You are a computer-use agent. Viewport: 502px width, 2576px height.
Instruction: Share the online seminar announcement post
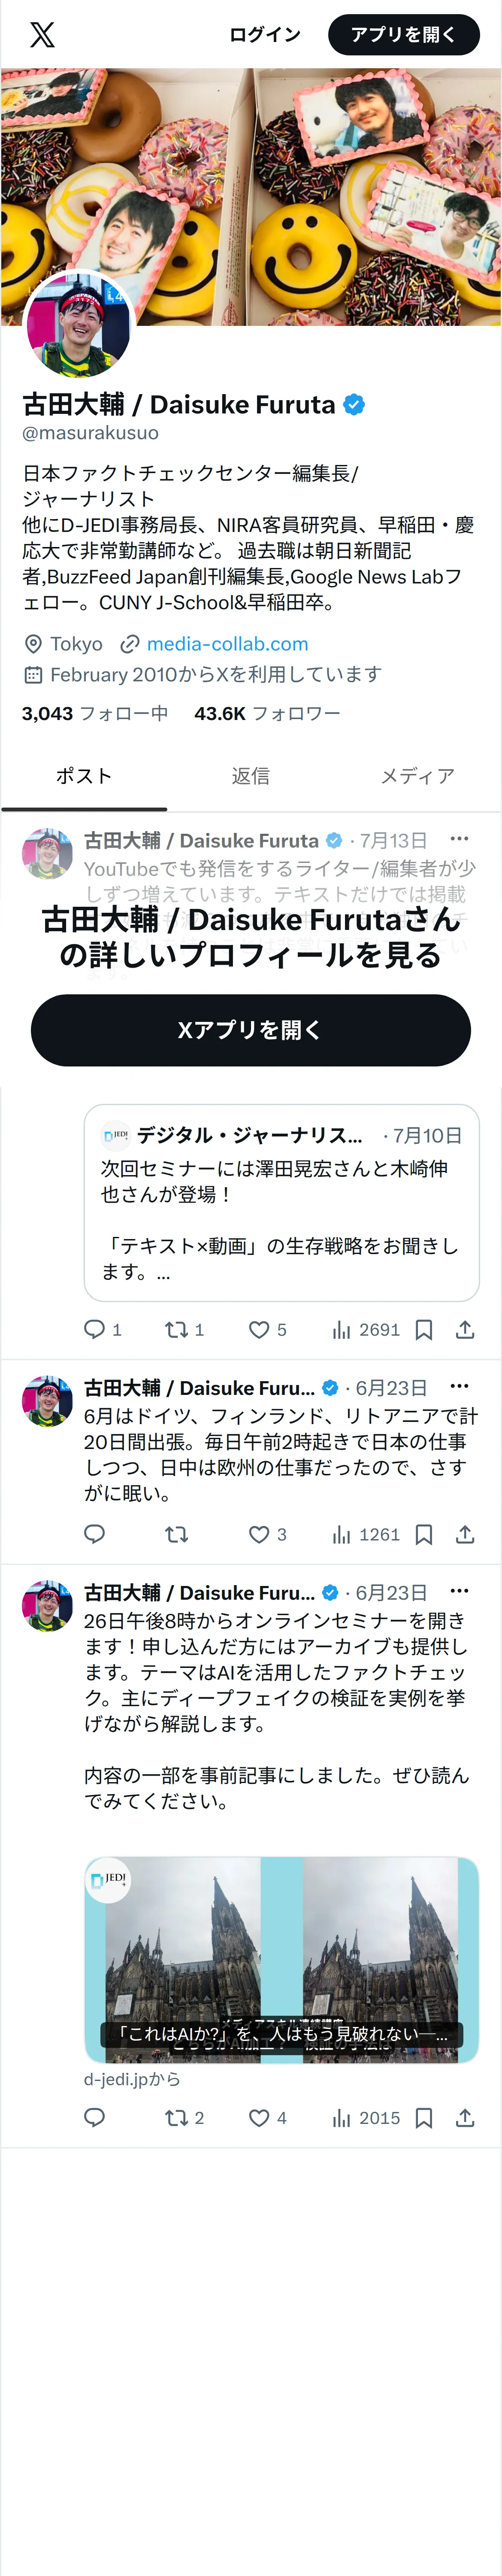pos(465,2117)
